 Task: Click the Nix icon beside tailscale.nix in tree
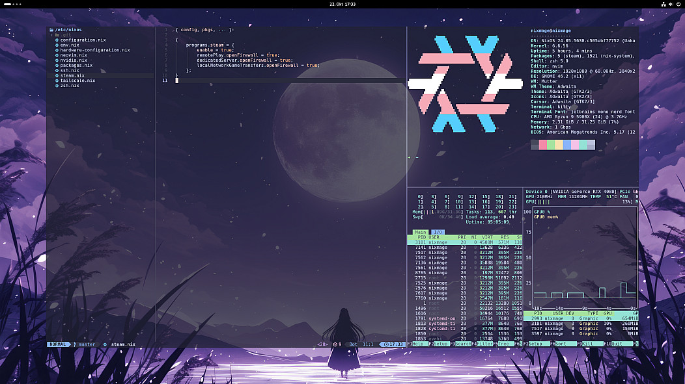pyautogui.click(x=57, y=81)
